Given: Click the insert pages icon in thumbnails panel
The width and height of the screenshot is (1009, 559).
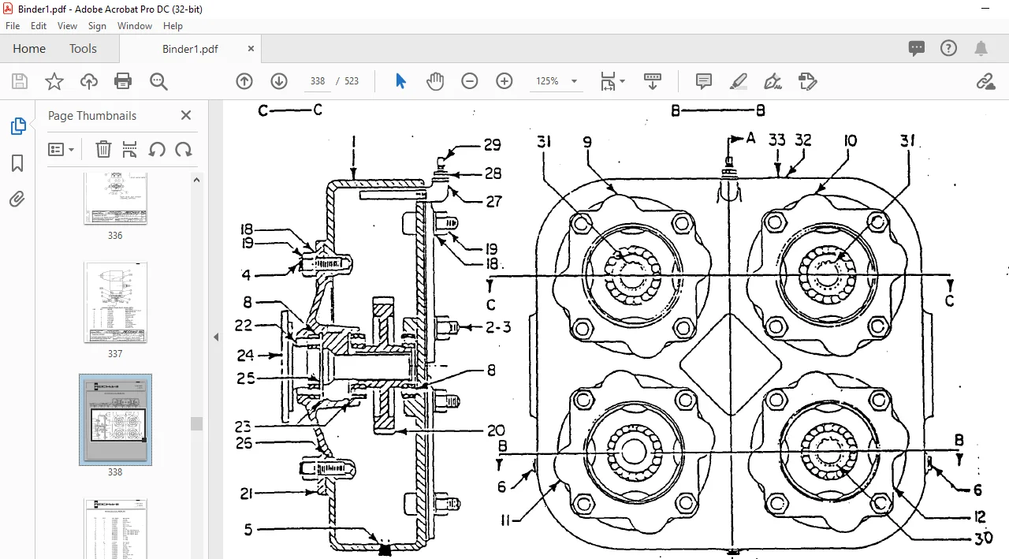Looking at the screenshot, I should (x=130, y=149).
